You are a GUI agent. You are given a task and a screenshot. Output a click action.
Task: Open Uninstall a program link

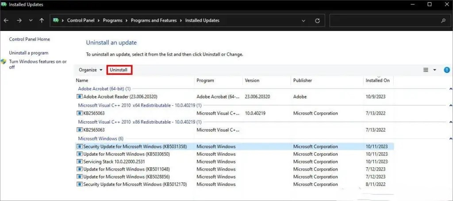pos(29,53)
